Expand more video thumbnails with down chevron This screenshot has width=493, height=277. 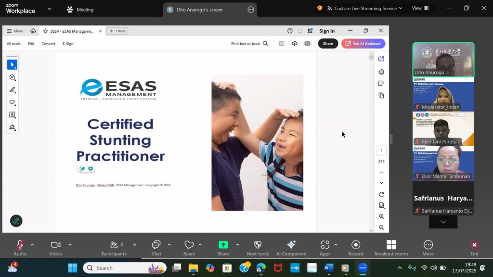(x=443, y=222)
